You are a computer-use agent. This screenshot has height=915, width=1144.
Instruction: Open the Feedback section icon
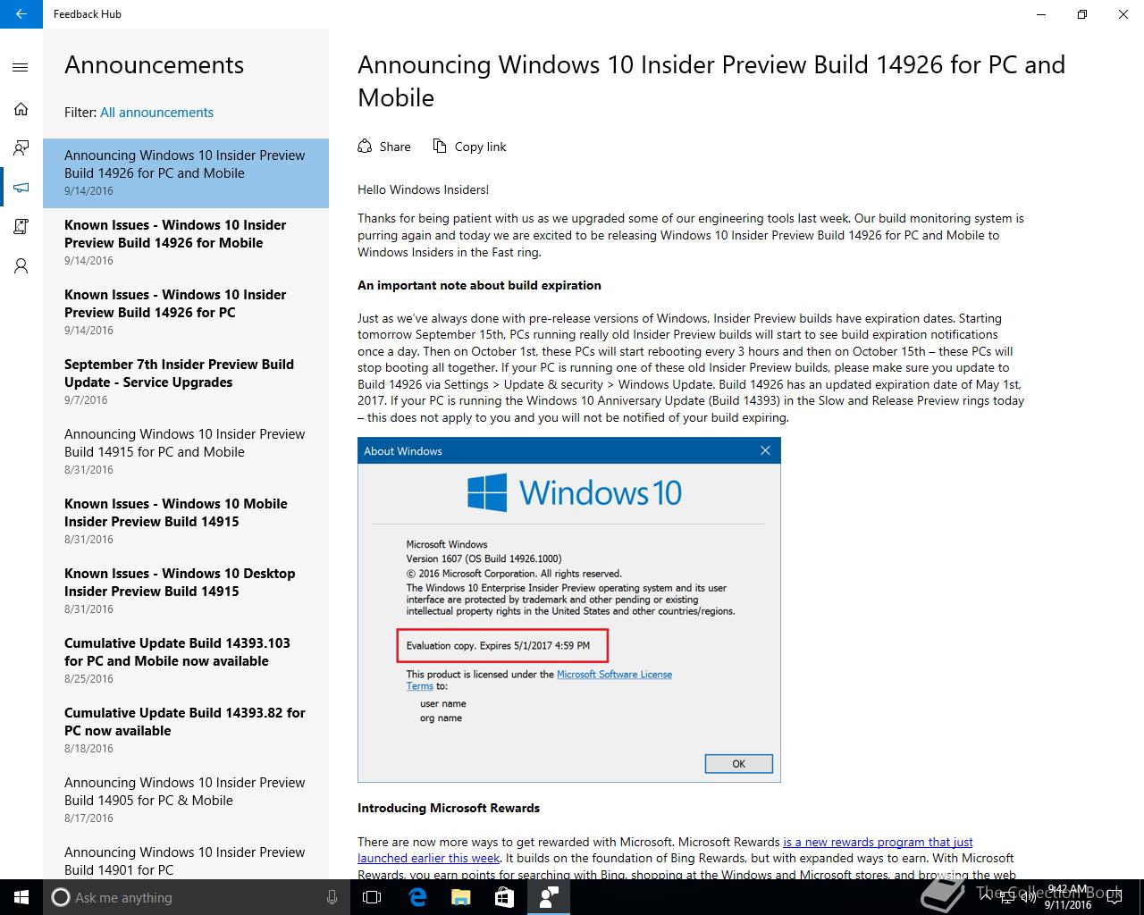point(21,148)
